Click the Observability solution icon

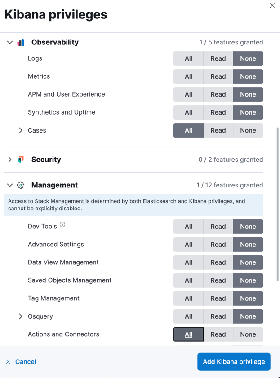pyautogui.click(x=21, y=42)
